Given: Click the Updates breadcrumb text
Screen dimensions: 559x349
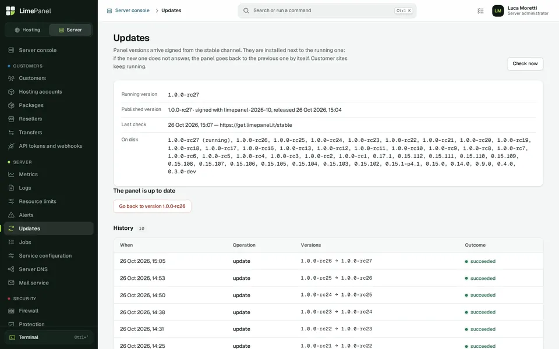Looking at the screenshot, I should coord(171,10).
